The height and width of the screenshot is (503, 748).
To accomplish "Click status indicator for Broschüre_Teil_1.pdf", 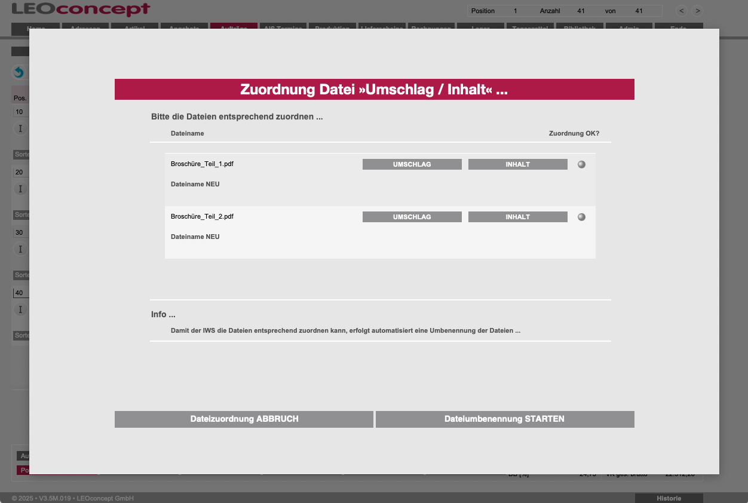I will click(581, 164).
